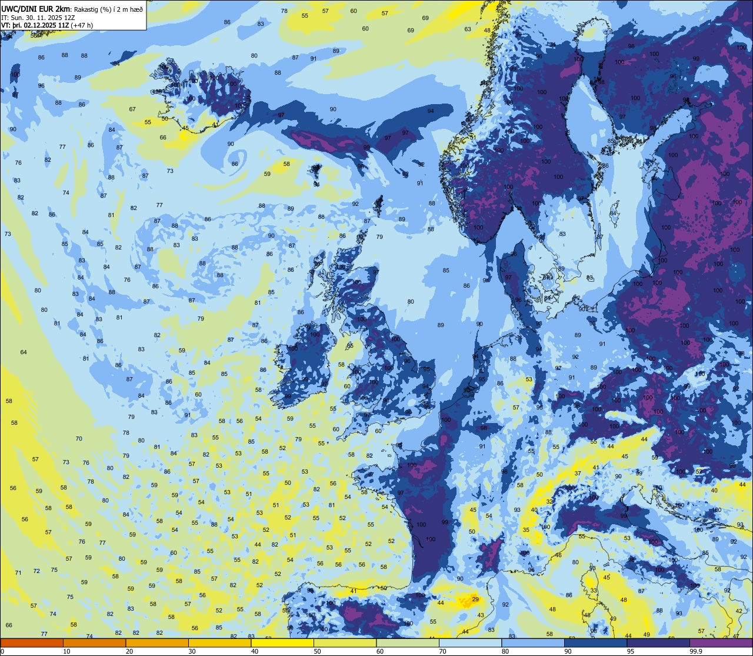Image resolution: width=753 pixels, height=656 pixels.
Task: Click the humidity value "63" on the map
Action: (468, 29)
